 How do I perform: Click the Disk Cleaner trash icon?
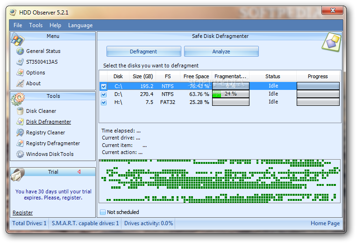click(x=20, y=111)
